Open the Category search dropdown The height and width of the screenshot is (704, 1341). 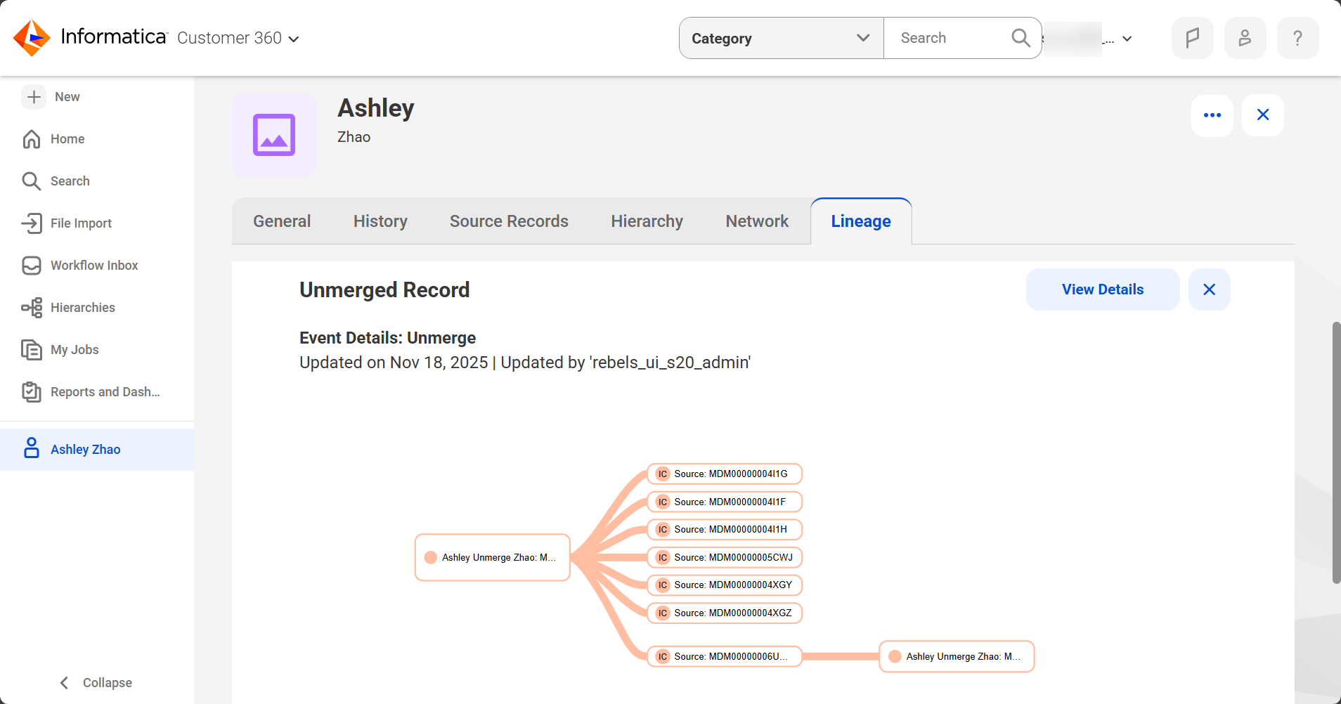tap(781, 38)
